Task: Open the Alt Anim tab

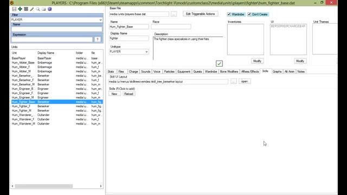Action: click(x=290, y=71)
